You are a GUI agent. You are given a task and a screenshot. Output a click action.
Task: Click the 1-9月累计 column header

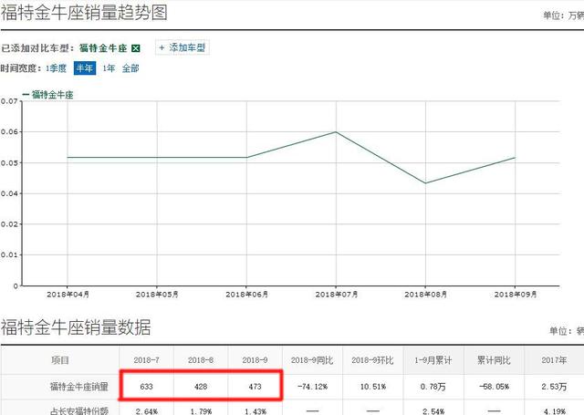pos(433,360)
